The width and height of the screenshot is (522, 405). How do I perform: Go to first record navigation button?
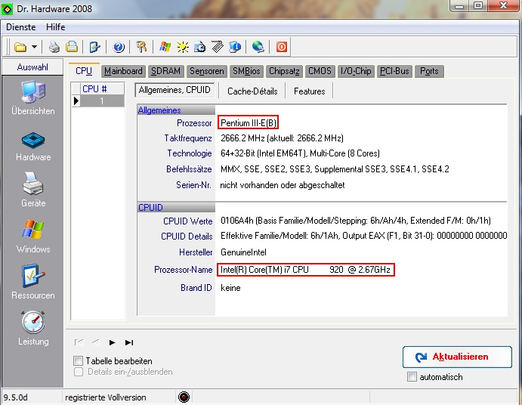(79, 342)
